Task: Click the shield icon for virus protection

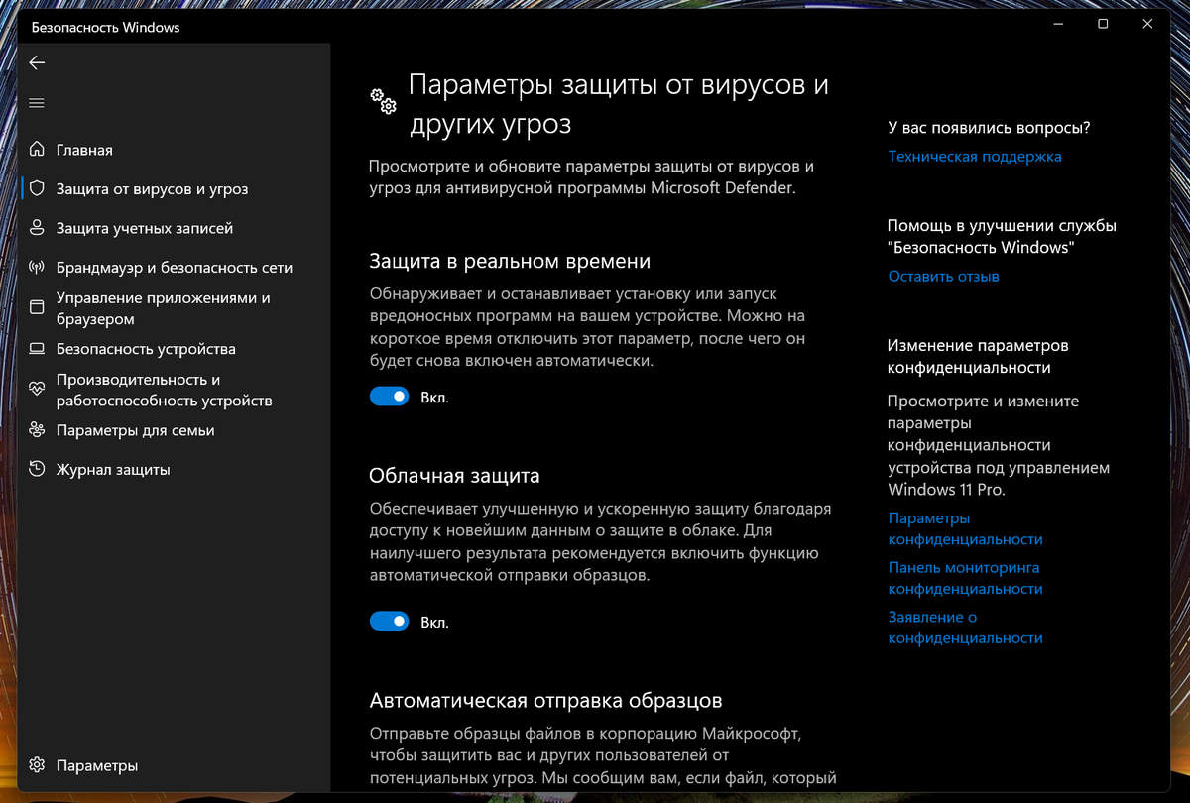Action: coord(37,188)
